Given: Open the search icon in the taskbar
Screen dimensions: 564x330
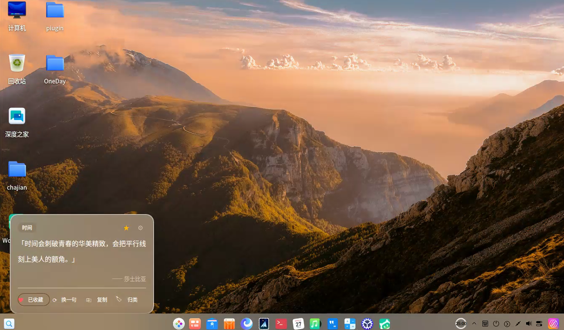Looking at the screenshot, I should tap(9, 323).
